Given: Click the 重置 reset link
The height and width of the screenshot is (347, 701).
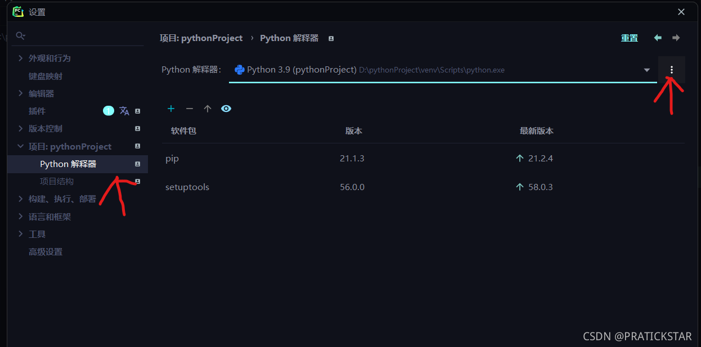Looking at the screenshot, I should point(630,38).
